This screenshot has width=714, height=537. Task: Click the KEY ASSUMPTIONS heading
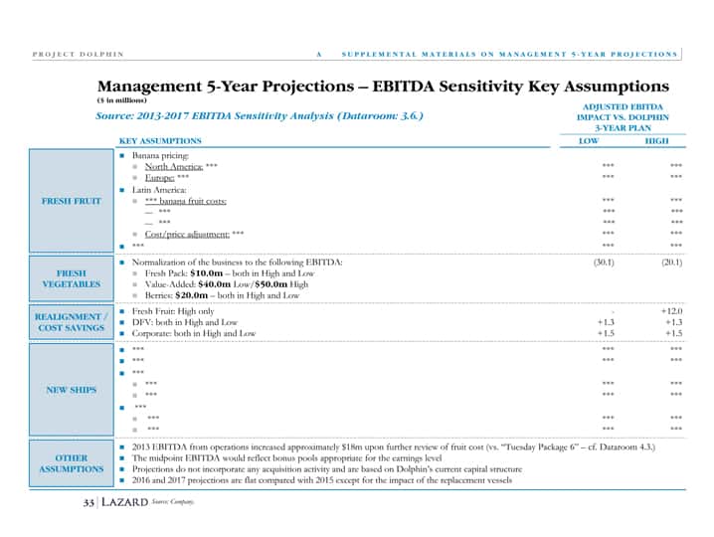click(160, 141)
